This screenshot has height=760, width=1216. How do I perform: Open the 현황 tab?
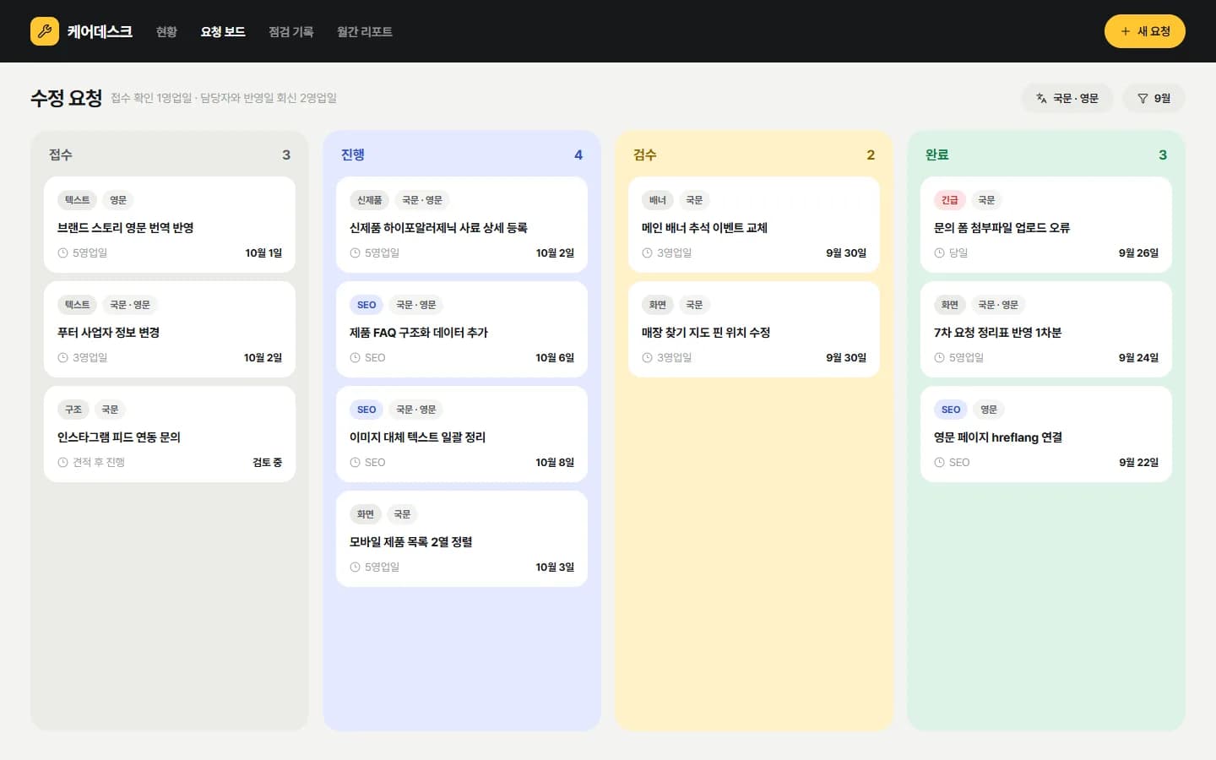(x=166, y=31)
